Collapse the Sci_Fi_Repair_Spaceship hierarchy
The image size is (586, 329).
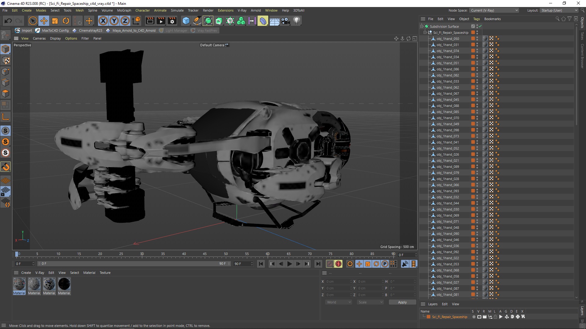425,33
